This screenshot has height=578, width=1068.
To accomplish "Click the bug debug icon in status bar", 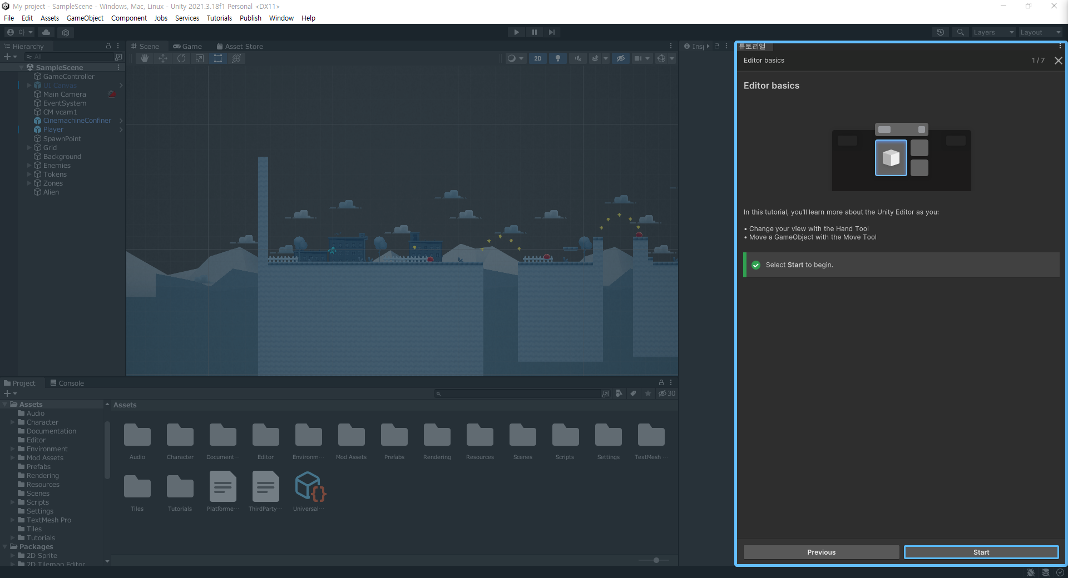I will click(x=1031, y=572).
